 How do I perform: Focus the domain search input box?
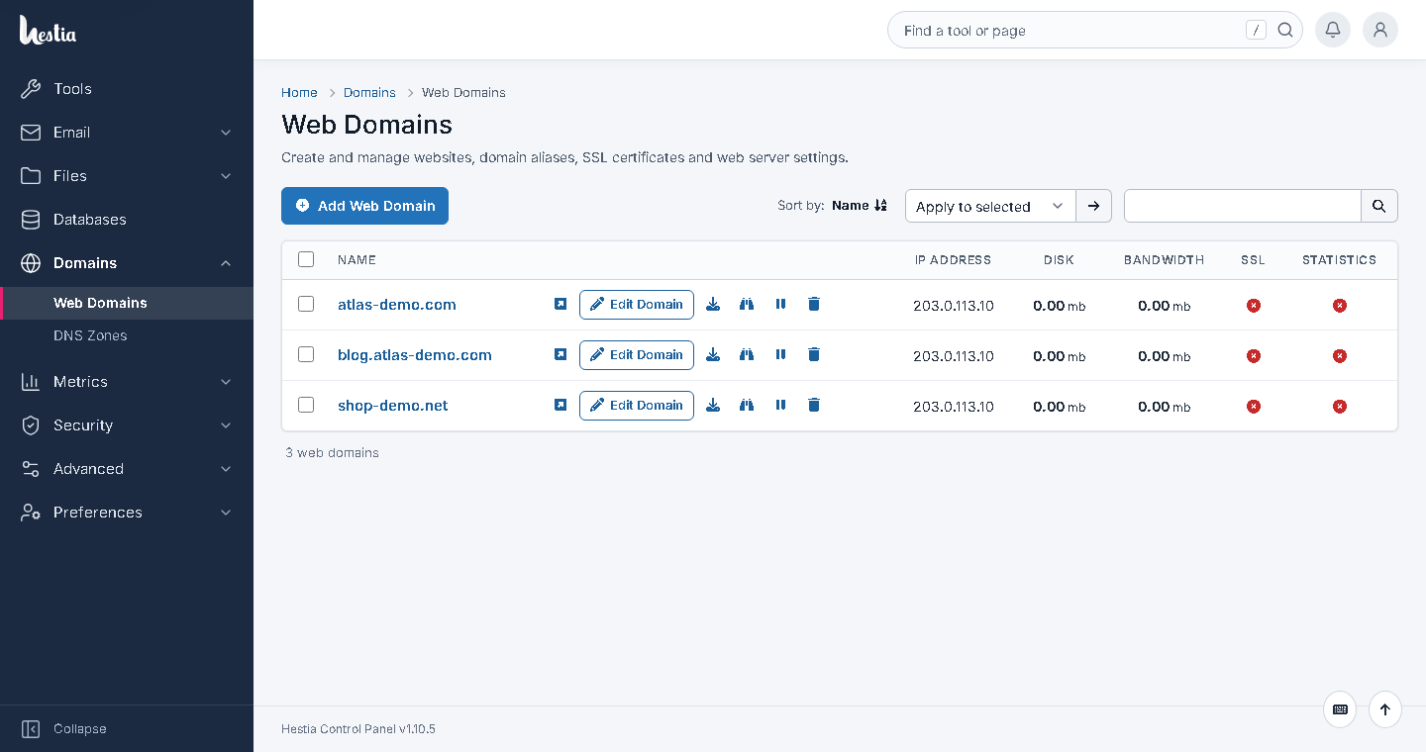point(1243,206)
